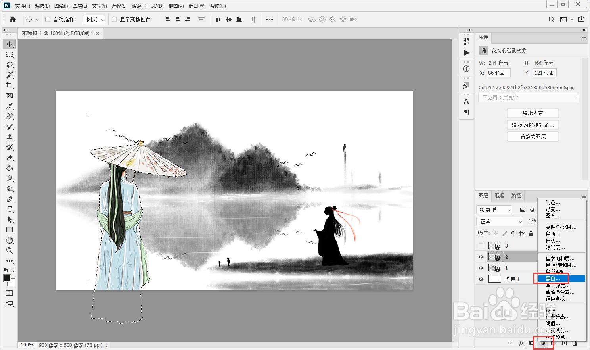Hide layer 1 with eye icon
Image resolution: width=590 pixels, height=350 pixels.
(481, 268)
